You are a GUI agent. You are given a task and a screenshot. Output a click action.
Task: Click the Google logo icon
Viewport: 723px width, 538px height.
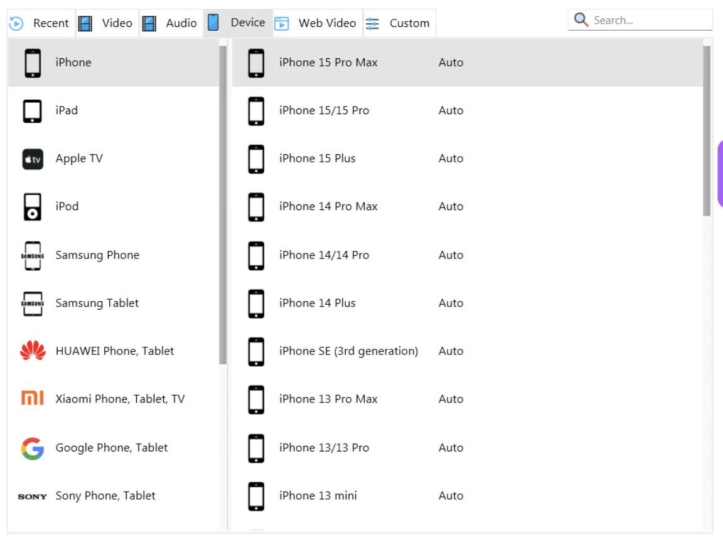[x=33, y=448]
